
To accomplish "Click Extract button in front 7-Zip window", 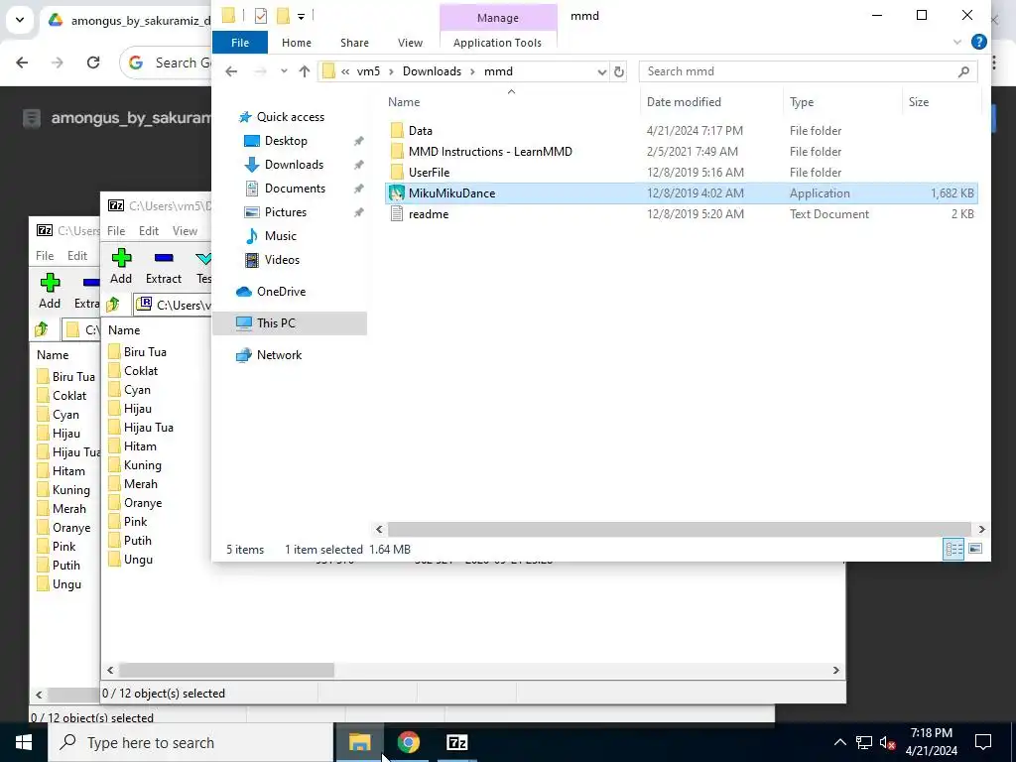I will [164, 266].
